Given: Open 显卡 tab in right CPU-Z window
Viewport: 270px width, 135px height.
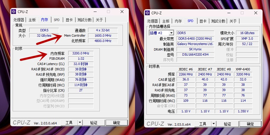Looking at the screenshot, I should tap(203, 21).
